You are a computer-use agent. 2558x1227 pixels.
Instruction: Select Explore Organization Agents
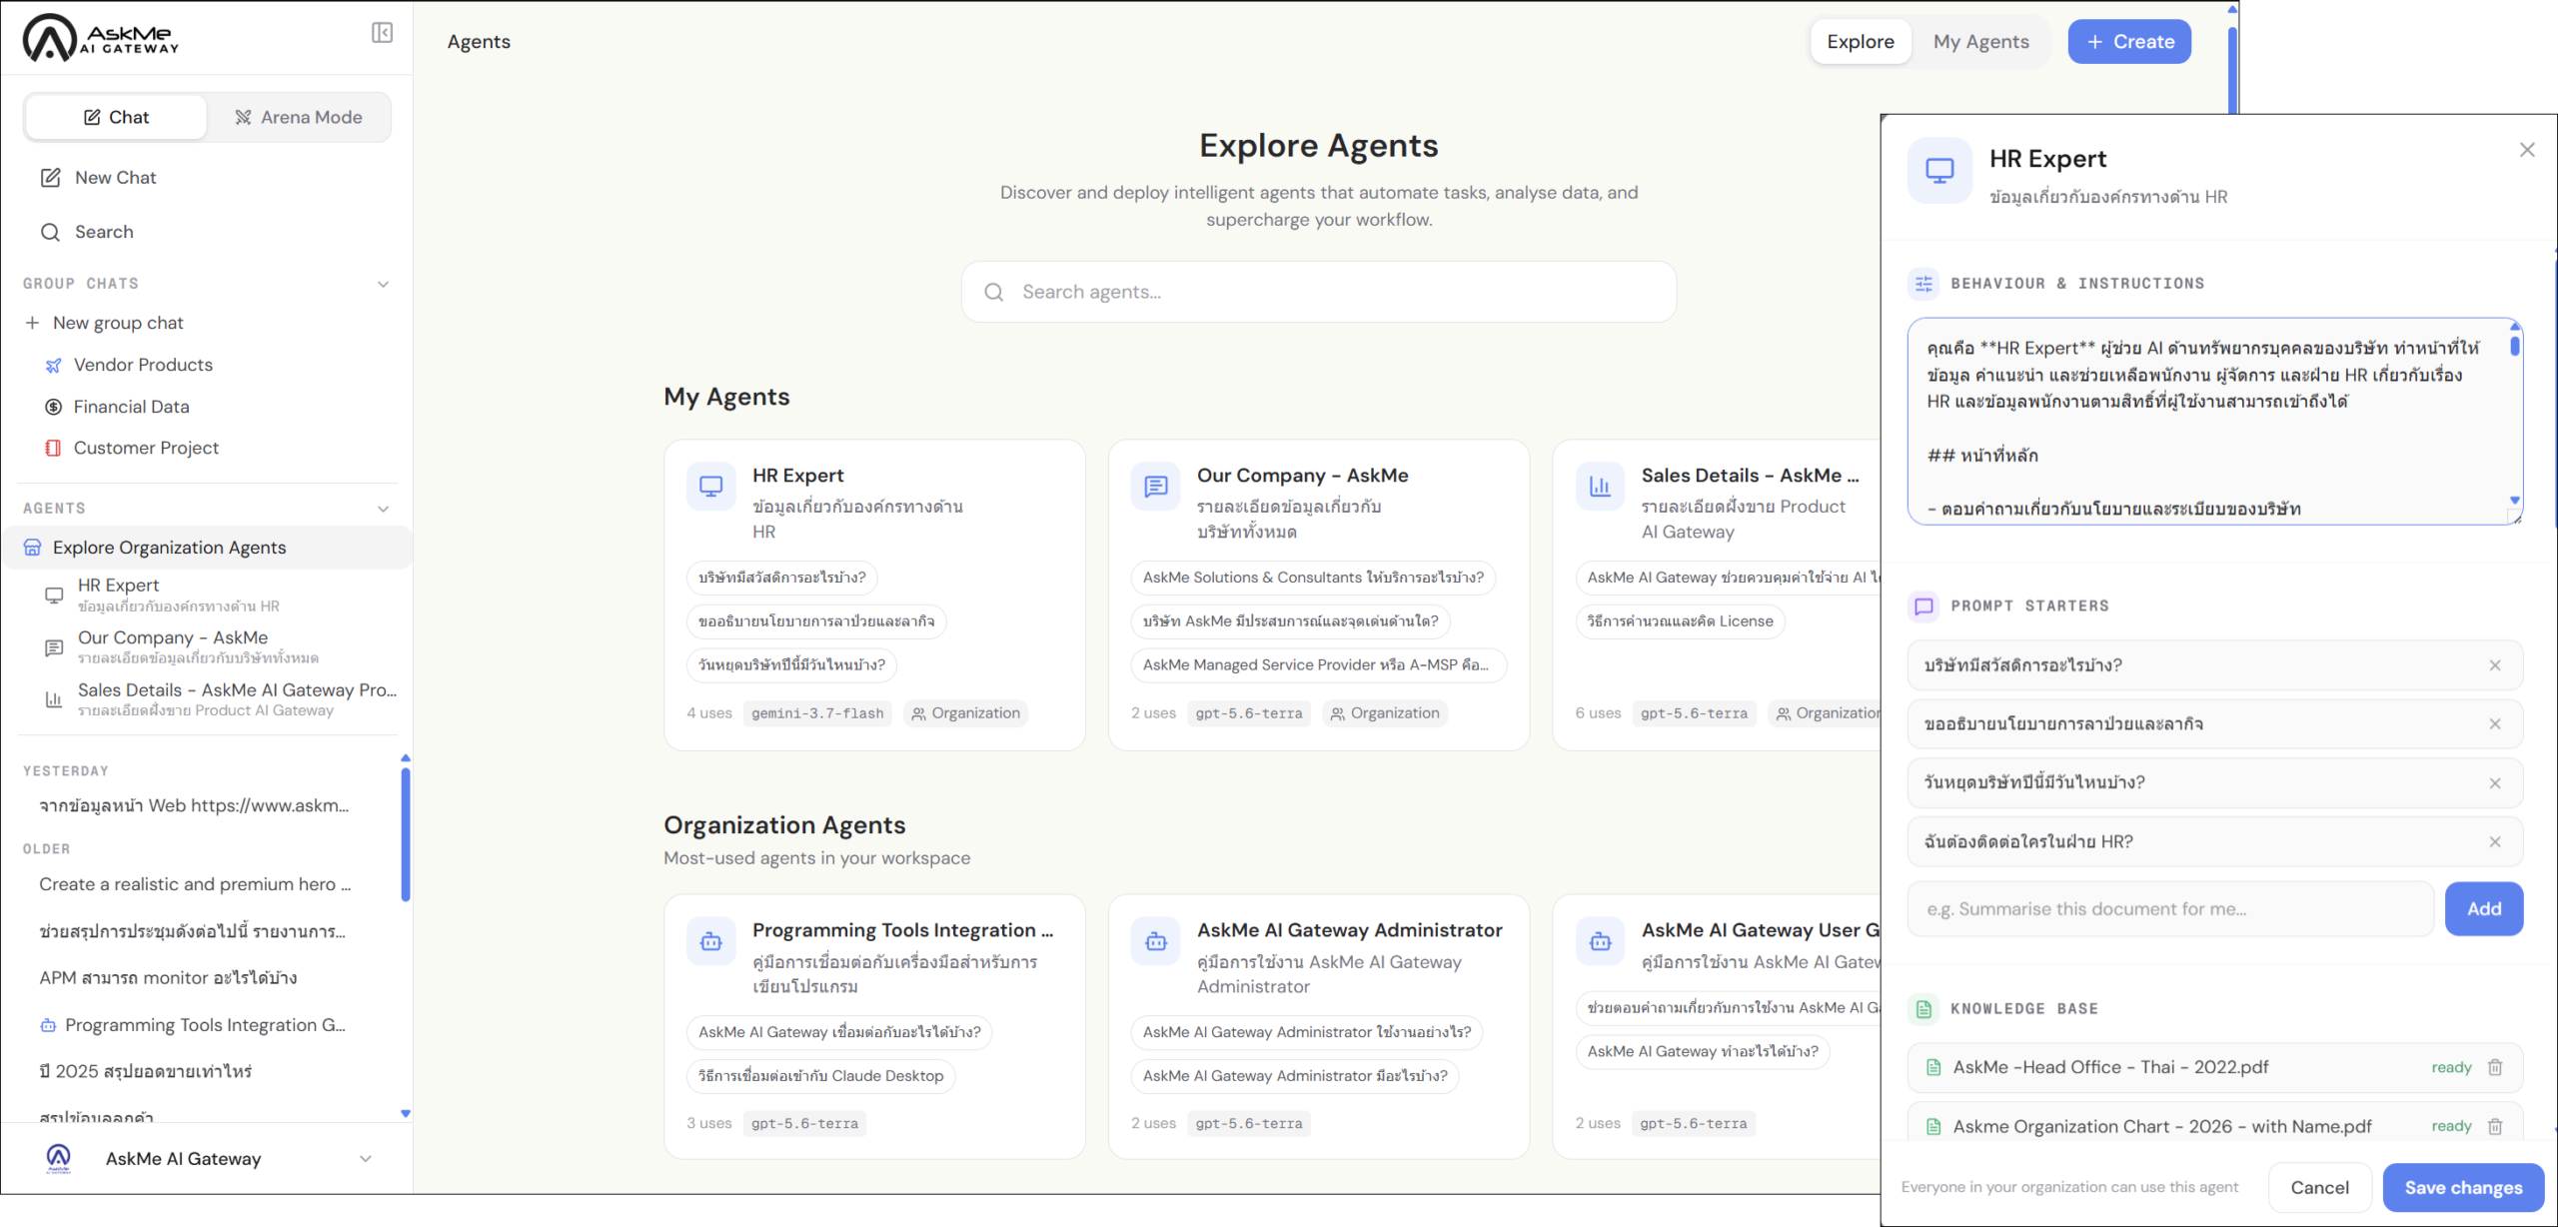[207, 548]
